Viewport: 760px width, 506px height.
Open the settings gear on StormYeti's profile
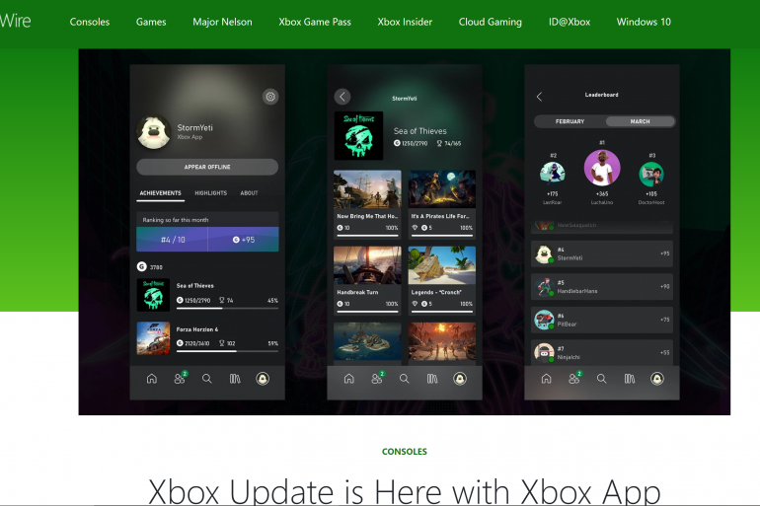coord(270,97)
